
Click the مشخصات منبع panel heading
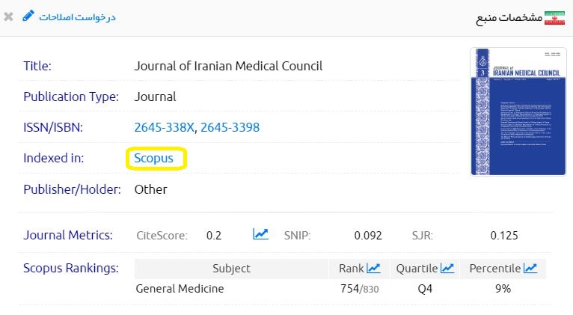pos(507,17)
